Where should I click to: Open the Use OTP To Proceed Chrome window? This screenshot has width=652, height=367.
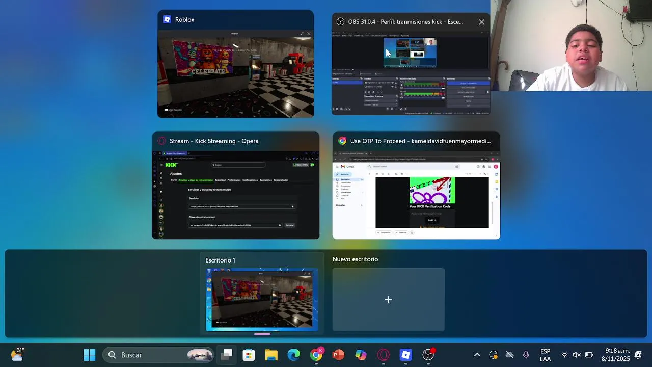pyautogui.click(x=416, y=195)
